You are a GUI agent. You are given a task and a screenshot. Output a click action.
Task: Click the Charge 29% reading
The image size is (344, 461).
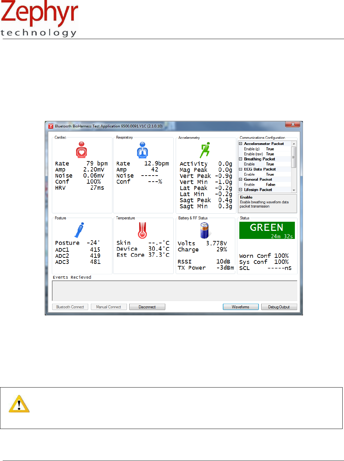click(202, 249)
